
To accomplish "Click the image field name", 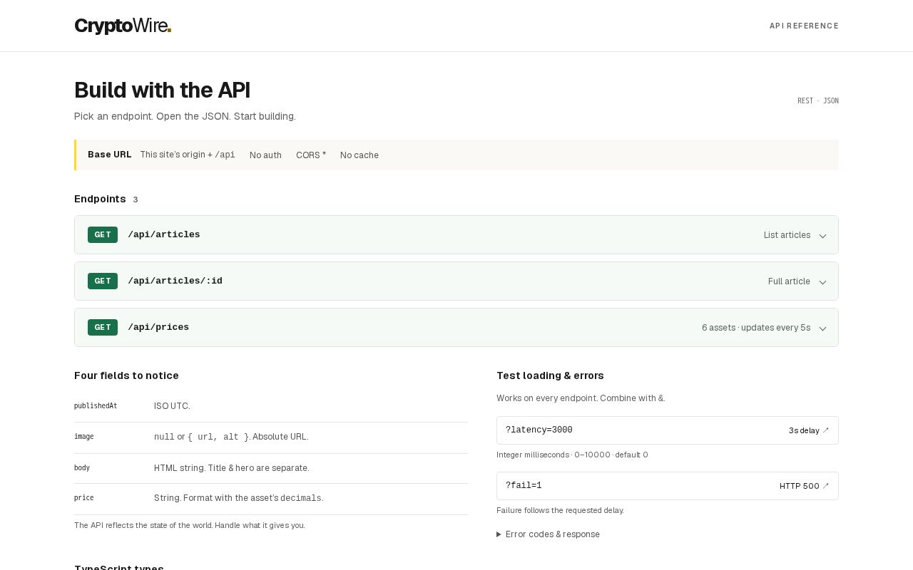I will [x=84, y=437].
